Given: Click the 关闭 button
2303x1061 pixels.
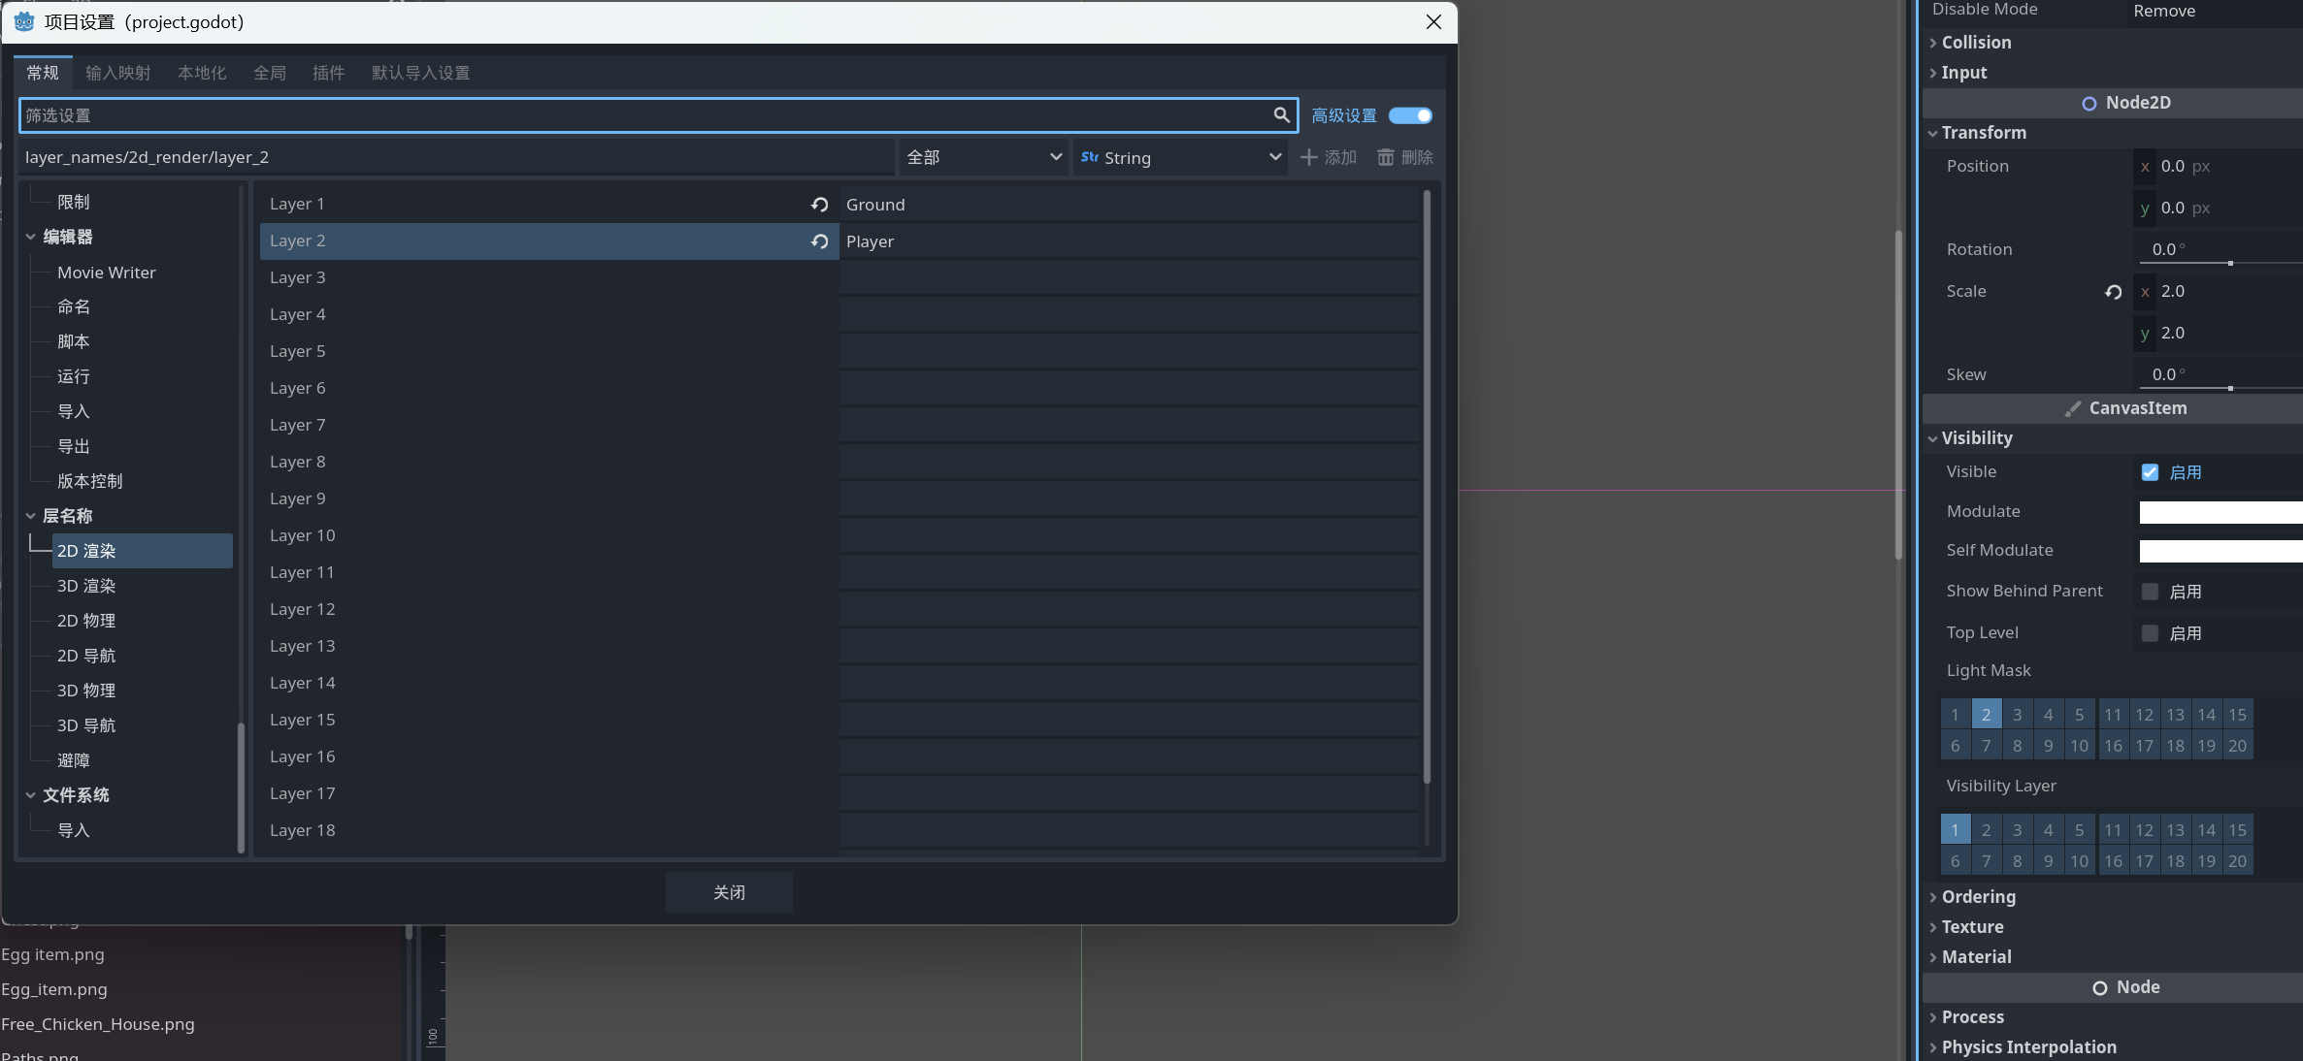Looking at the screenshot, I should click(x=728, y=892).
